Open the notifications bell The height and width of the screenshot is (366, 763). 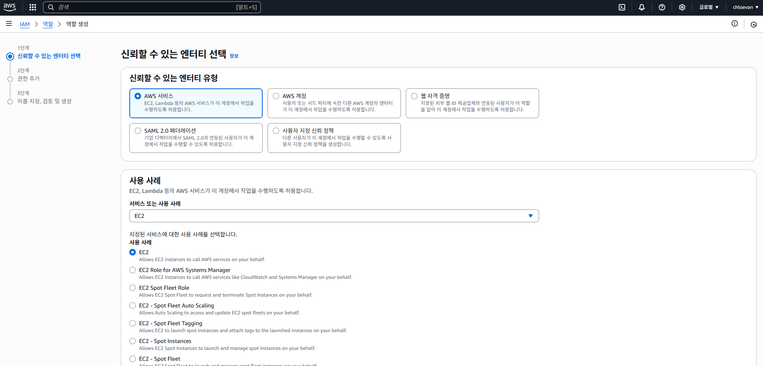(x=642, y=7)
